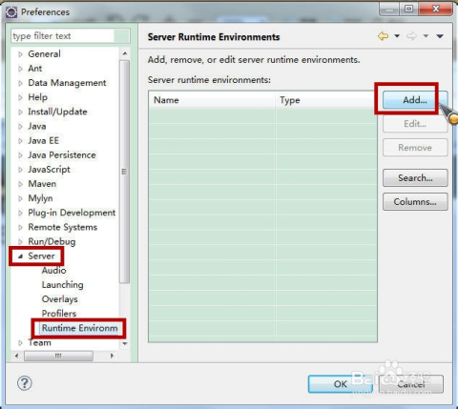Click the Eclipse Preferences window icon

click(11, 12)
